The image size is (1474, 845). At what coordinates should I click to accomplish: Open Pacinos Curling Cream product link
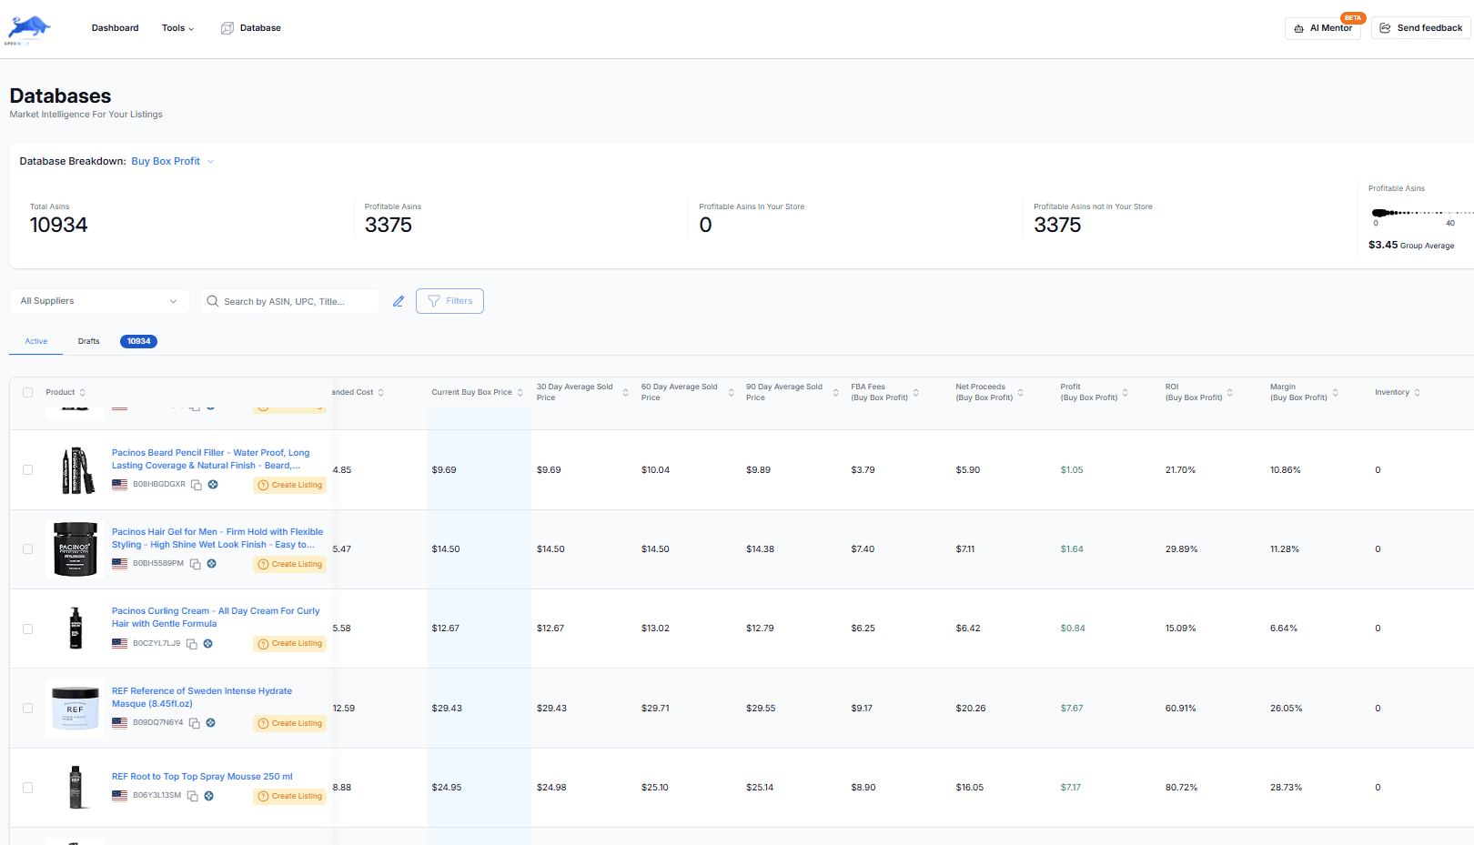pos(216,618)
